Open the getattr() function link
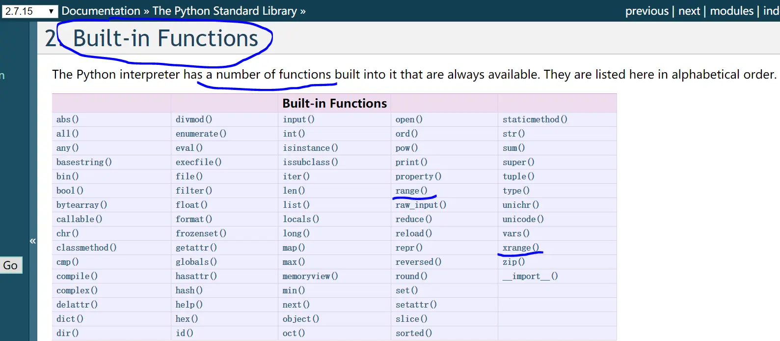 pos(196,248)
